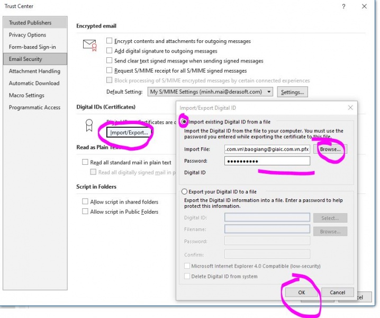Screen dimensions: 380x318
Task: Toggle Request S/MIME receipt option
Action: tap(110, 70)
